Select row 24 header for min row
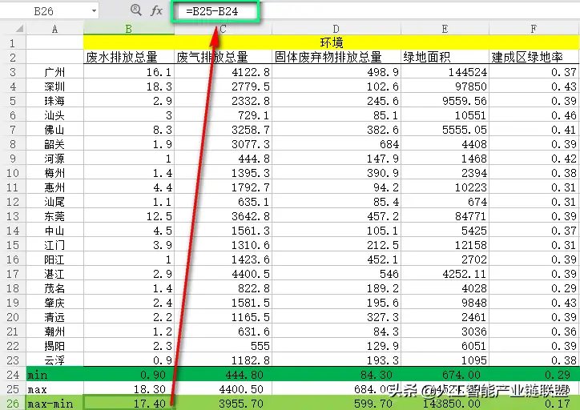 pos(13,374)
